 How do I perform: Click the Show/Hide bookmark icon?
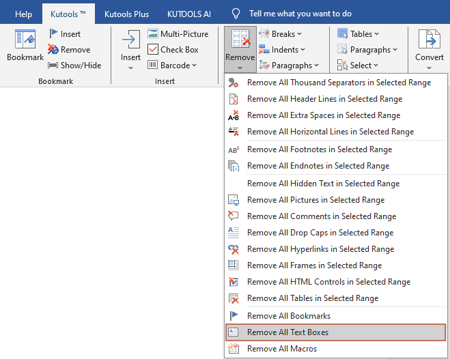53,66
